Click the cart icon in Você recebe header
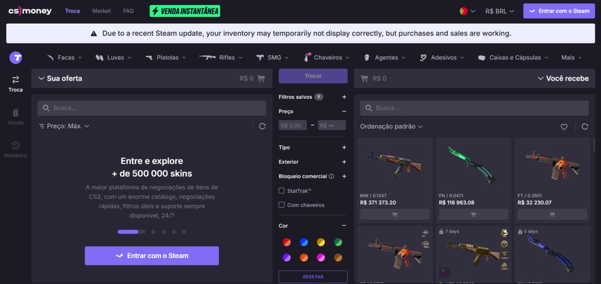 point(365,79)
